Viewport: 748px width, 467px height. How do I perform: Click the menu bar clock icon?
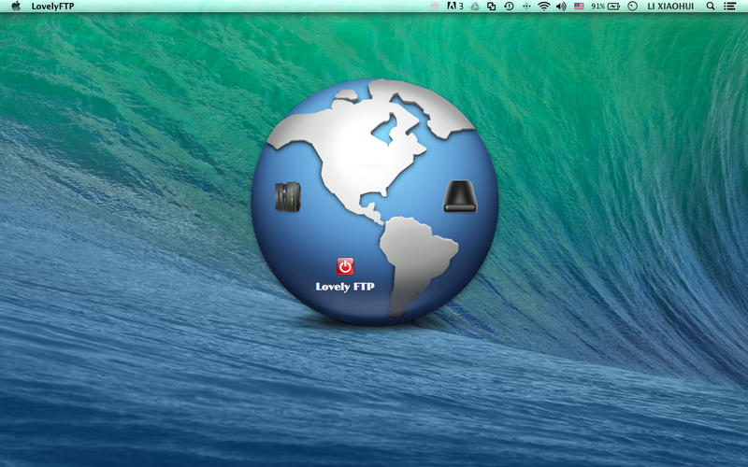click(x=633, y=7)
